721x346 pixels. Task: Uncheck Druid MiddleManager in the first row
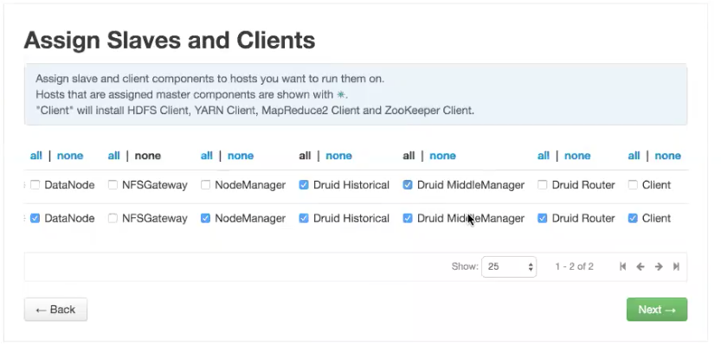tap(408, 185)
